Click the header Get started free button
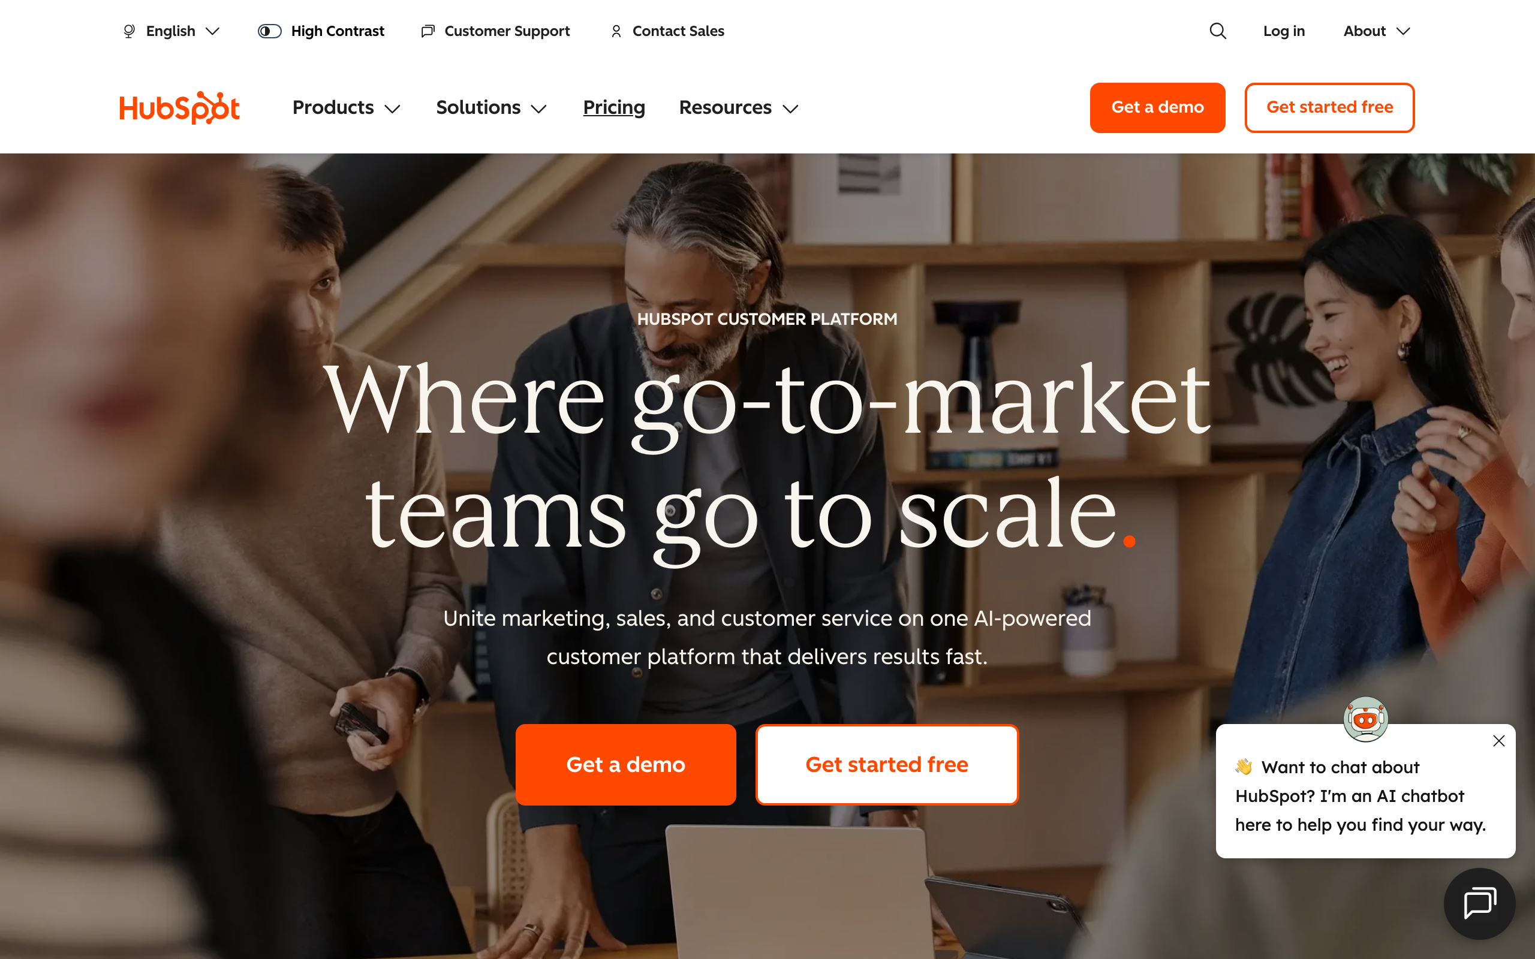1535x959 pixels. tap(1329, 107)
